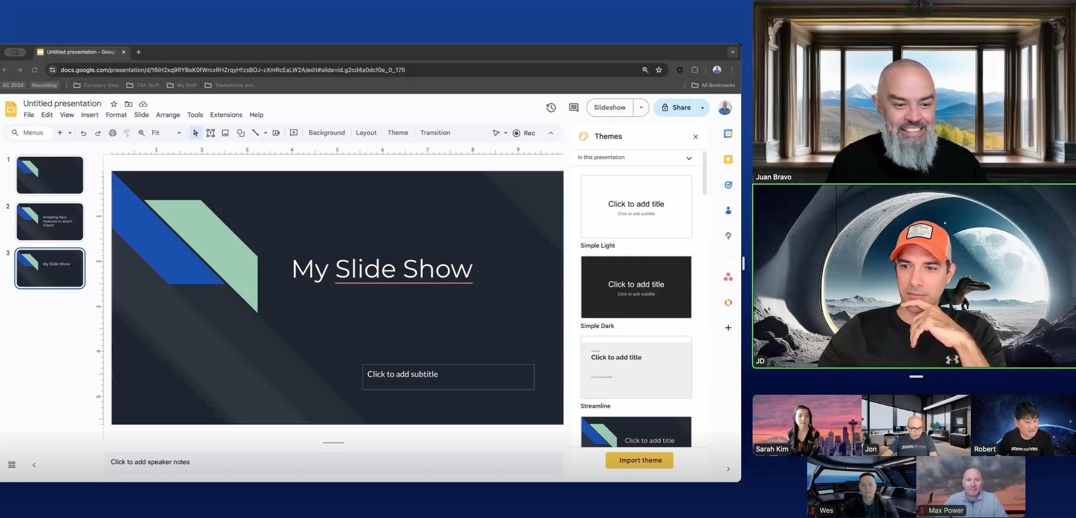Click the Background toolbar button
The image size is (1076, 518).
tap(327, 133)
